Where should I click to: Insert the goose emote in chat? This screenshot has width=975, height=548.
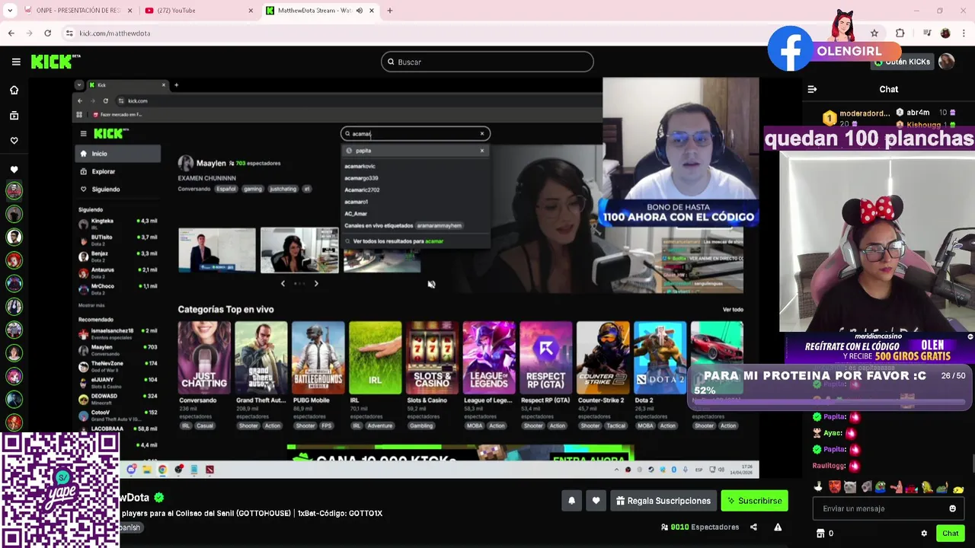coord(819,487)
